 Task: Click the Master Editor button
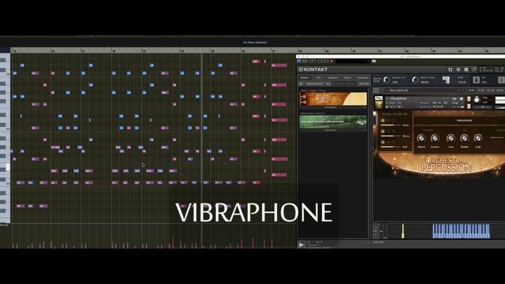[376, 80]
